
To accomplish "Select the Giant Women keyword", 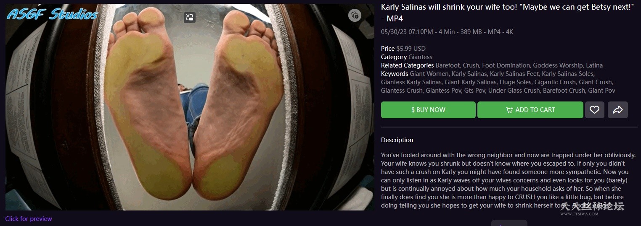I will (429, 74).
